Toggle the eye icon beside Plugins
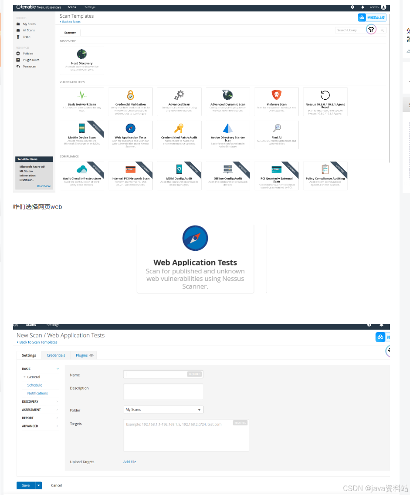Image resolution: width=410 pixels, height=495 pixels. [x=91, y=355]
